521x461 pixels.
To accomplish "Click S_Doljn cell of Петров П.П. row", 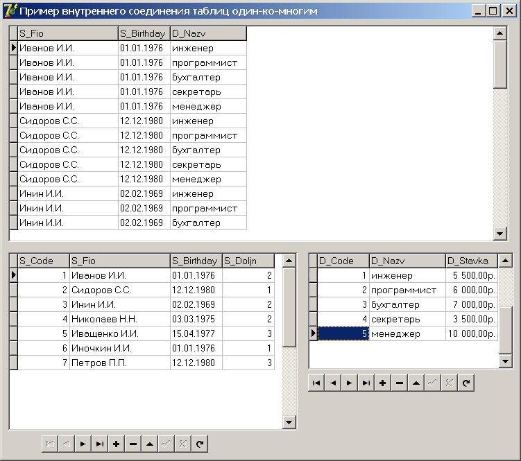I will (248, 363).
